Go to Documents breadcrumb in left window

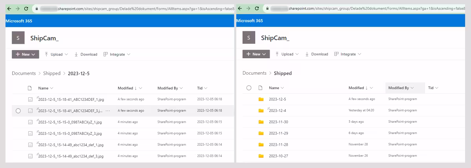coord(24,73)
